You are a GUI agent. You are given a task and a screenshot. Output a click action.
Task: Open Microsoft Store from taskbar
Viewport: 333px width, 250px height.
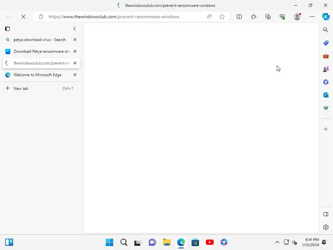coord(195,242)
